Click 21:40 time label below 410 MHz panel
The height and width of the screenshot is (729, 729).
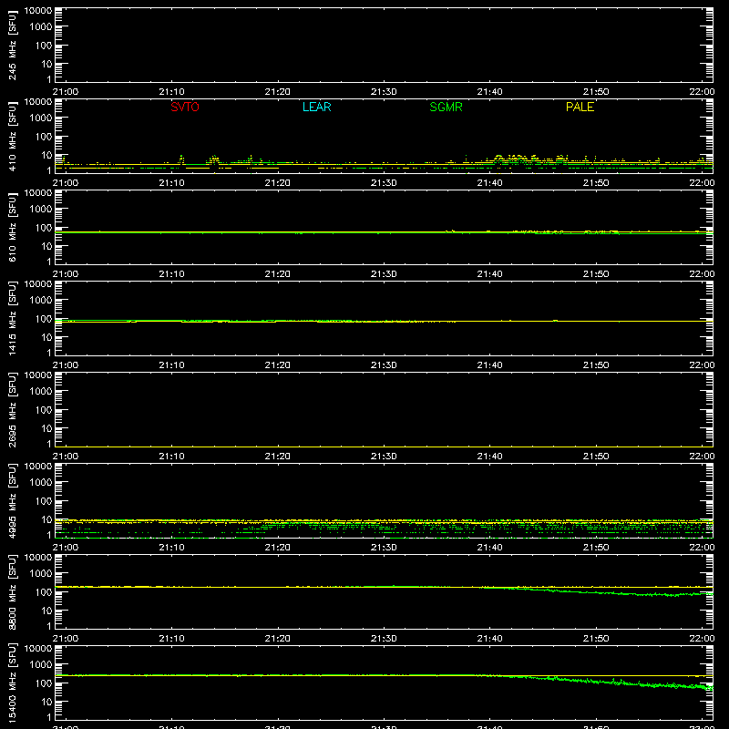[x=489, y=183]
